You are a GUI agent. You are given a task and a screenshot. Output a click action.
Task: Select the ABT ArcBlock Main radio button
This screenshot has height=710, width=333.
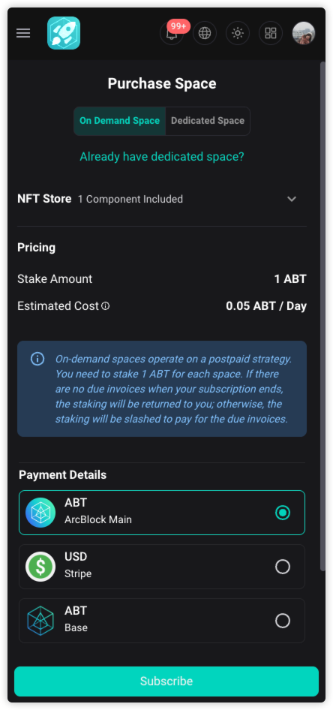283,513
